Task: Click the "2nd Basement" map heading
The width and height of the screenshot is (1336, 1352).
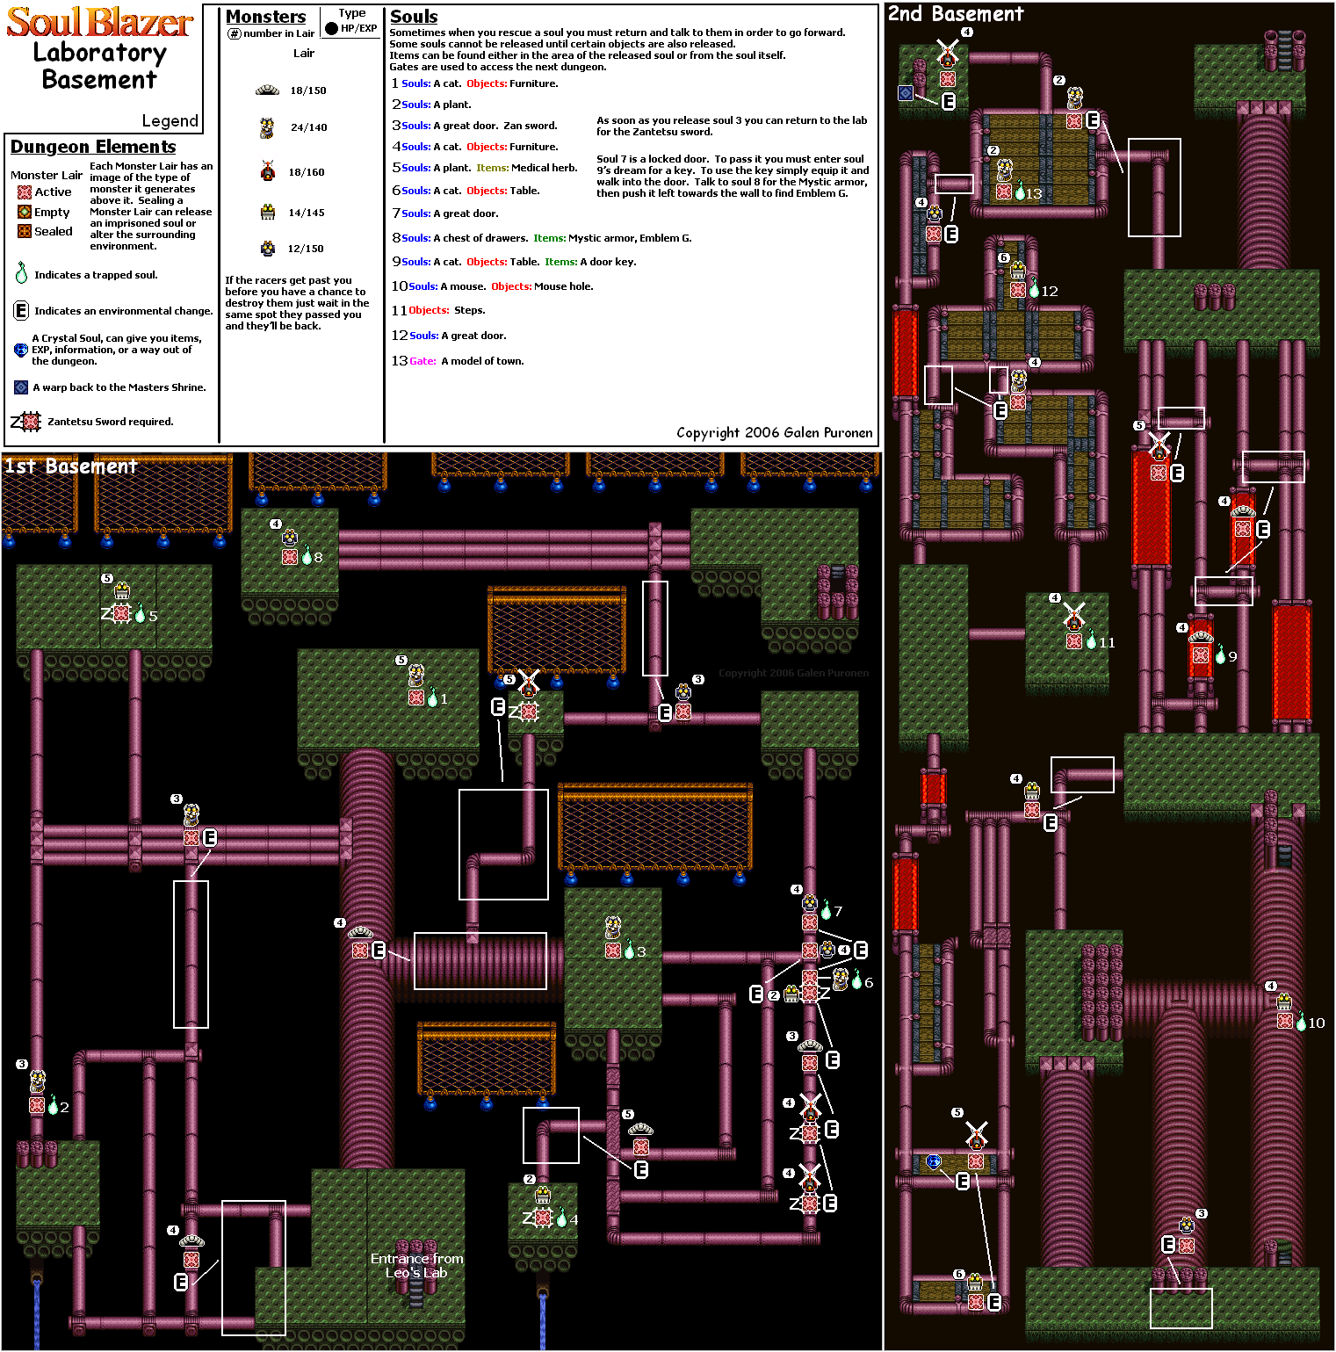Action: [x=956, y=14]
